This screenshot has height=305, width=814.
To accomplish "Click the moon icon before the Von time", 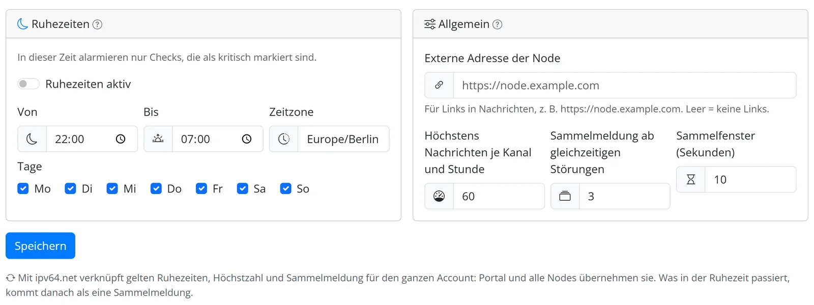I will point(32,139).
